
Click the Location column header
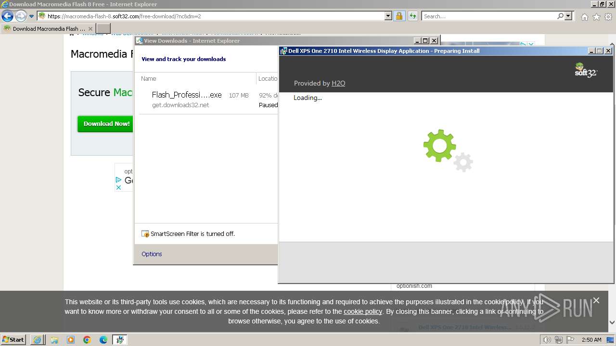click(268, 78)
